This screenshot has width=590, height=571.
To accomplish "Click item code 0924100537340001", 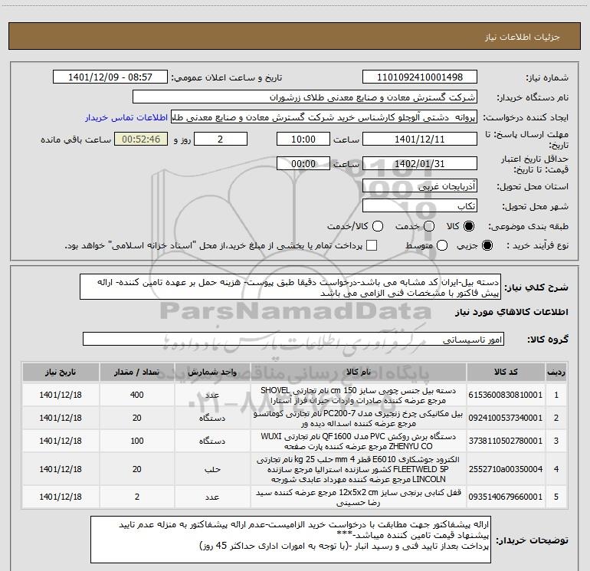I will pos(506,418).
